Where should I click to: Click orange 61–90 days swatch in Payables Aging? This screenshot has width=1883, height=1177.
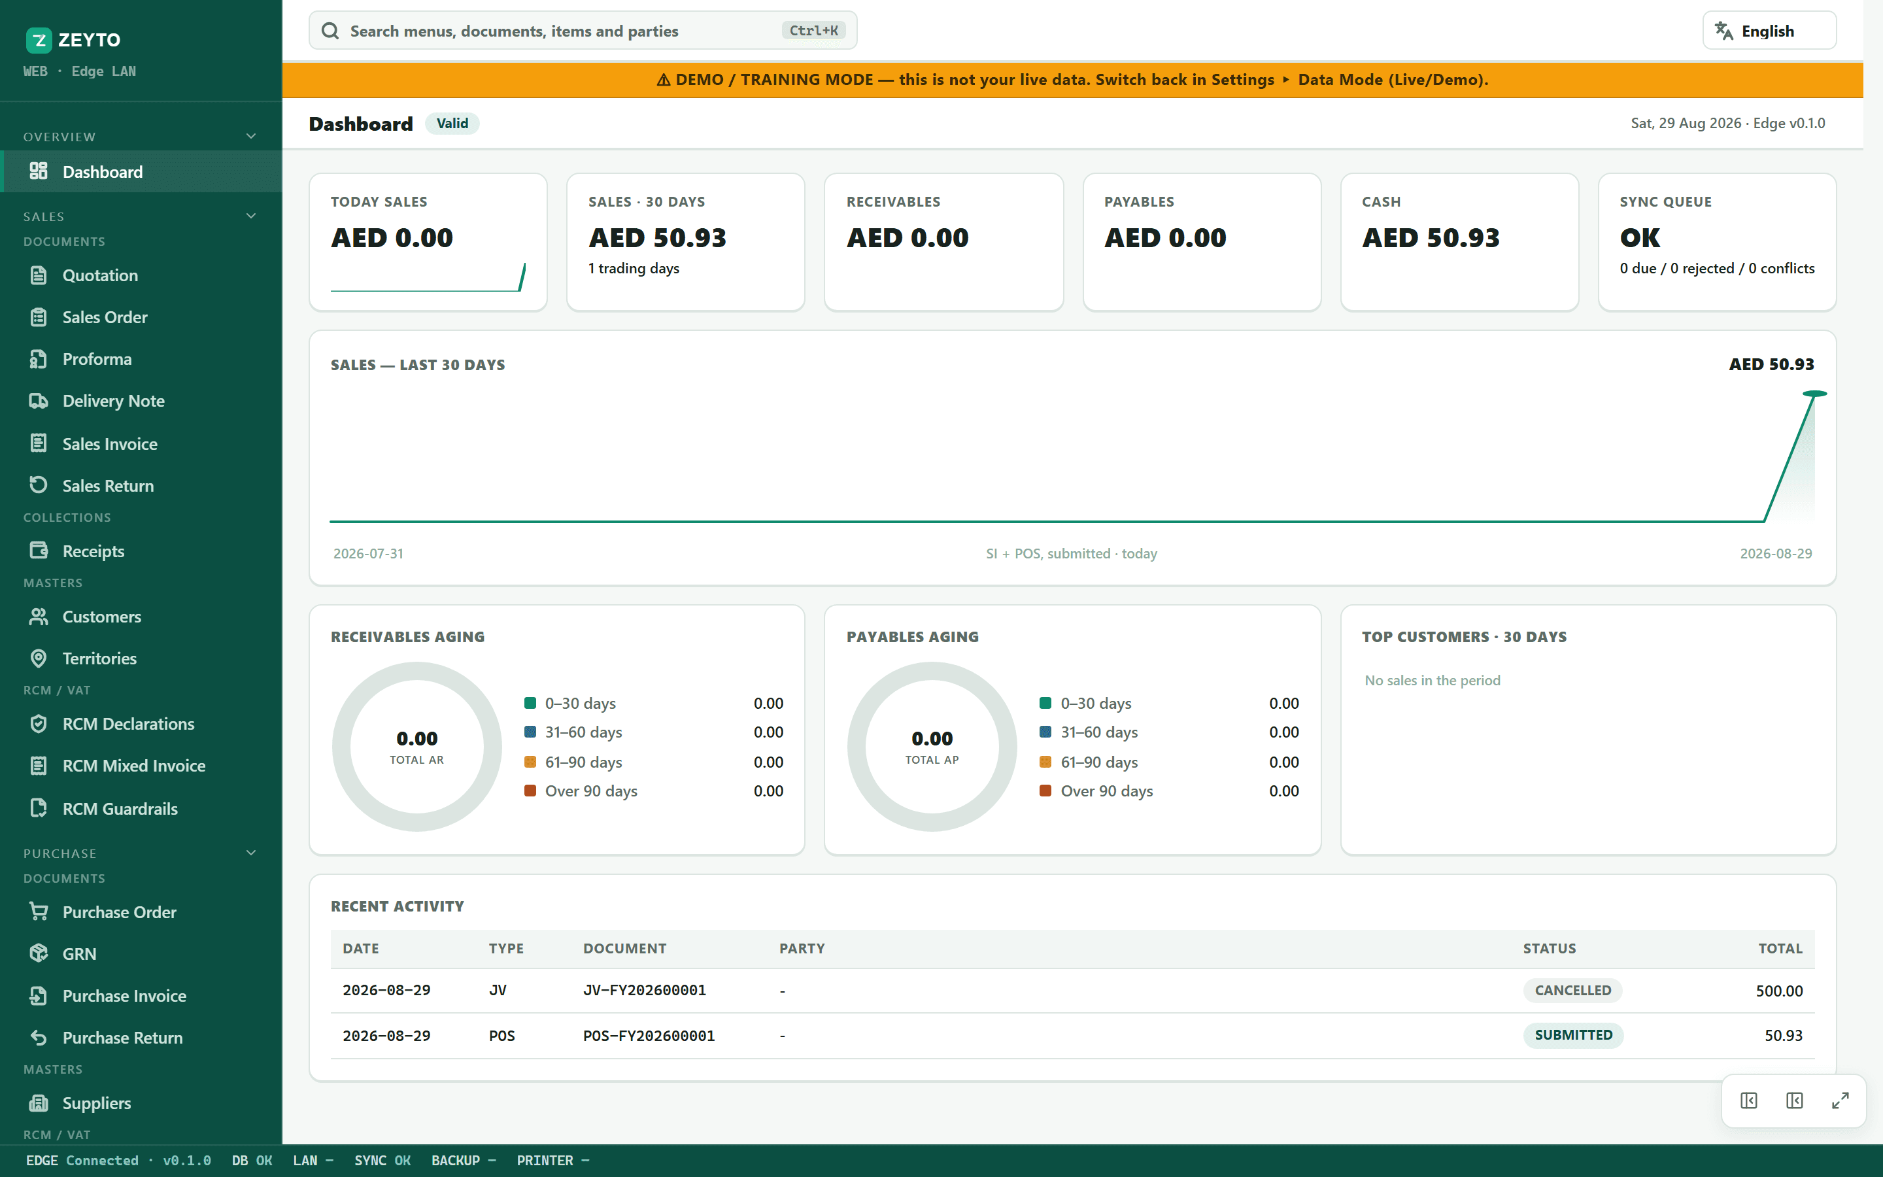pos(1045,762)
